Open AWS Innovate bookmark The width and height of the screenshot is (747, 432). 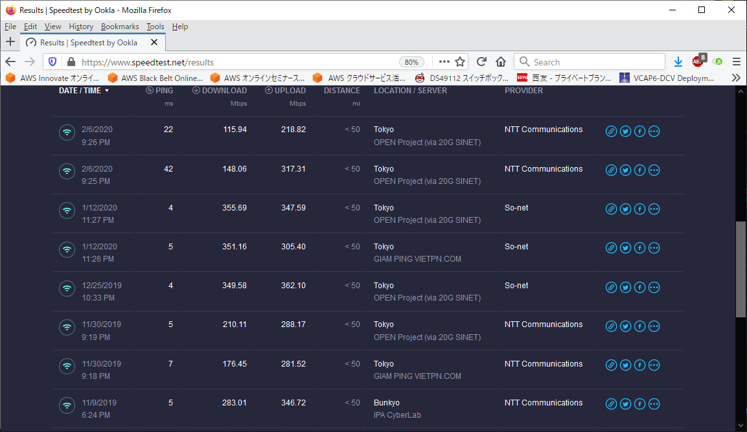[x=53, y=78]
